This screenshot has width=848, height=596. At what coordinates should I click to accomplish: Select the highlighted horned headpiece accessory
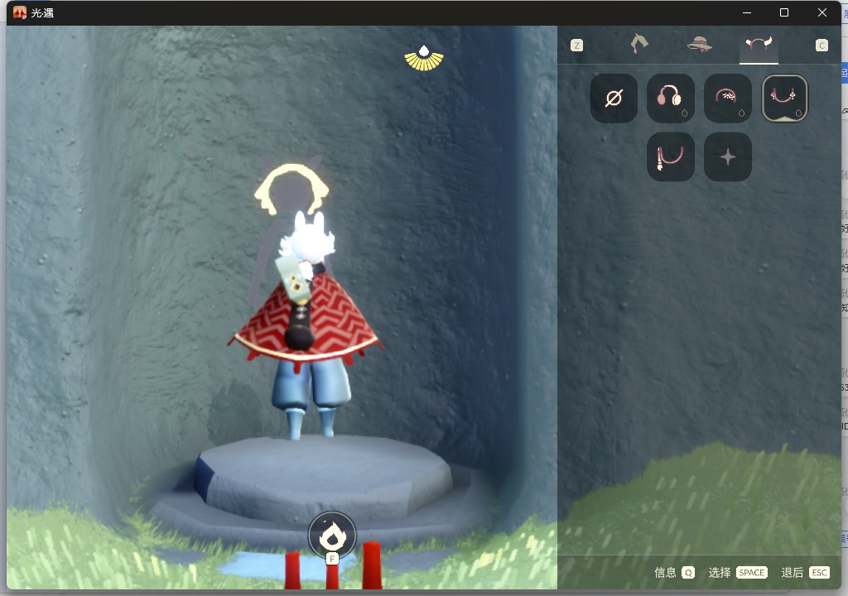coord(785,99)
